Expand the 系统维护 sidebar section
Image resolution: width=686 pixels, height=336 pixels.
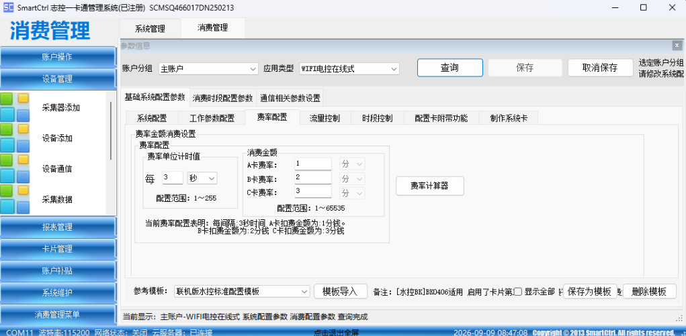[57, 293]
